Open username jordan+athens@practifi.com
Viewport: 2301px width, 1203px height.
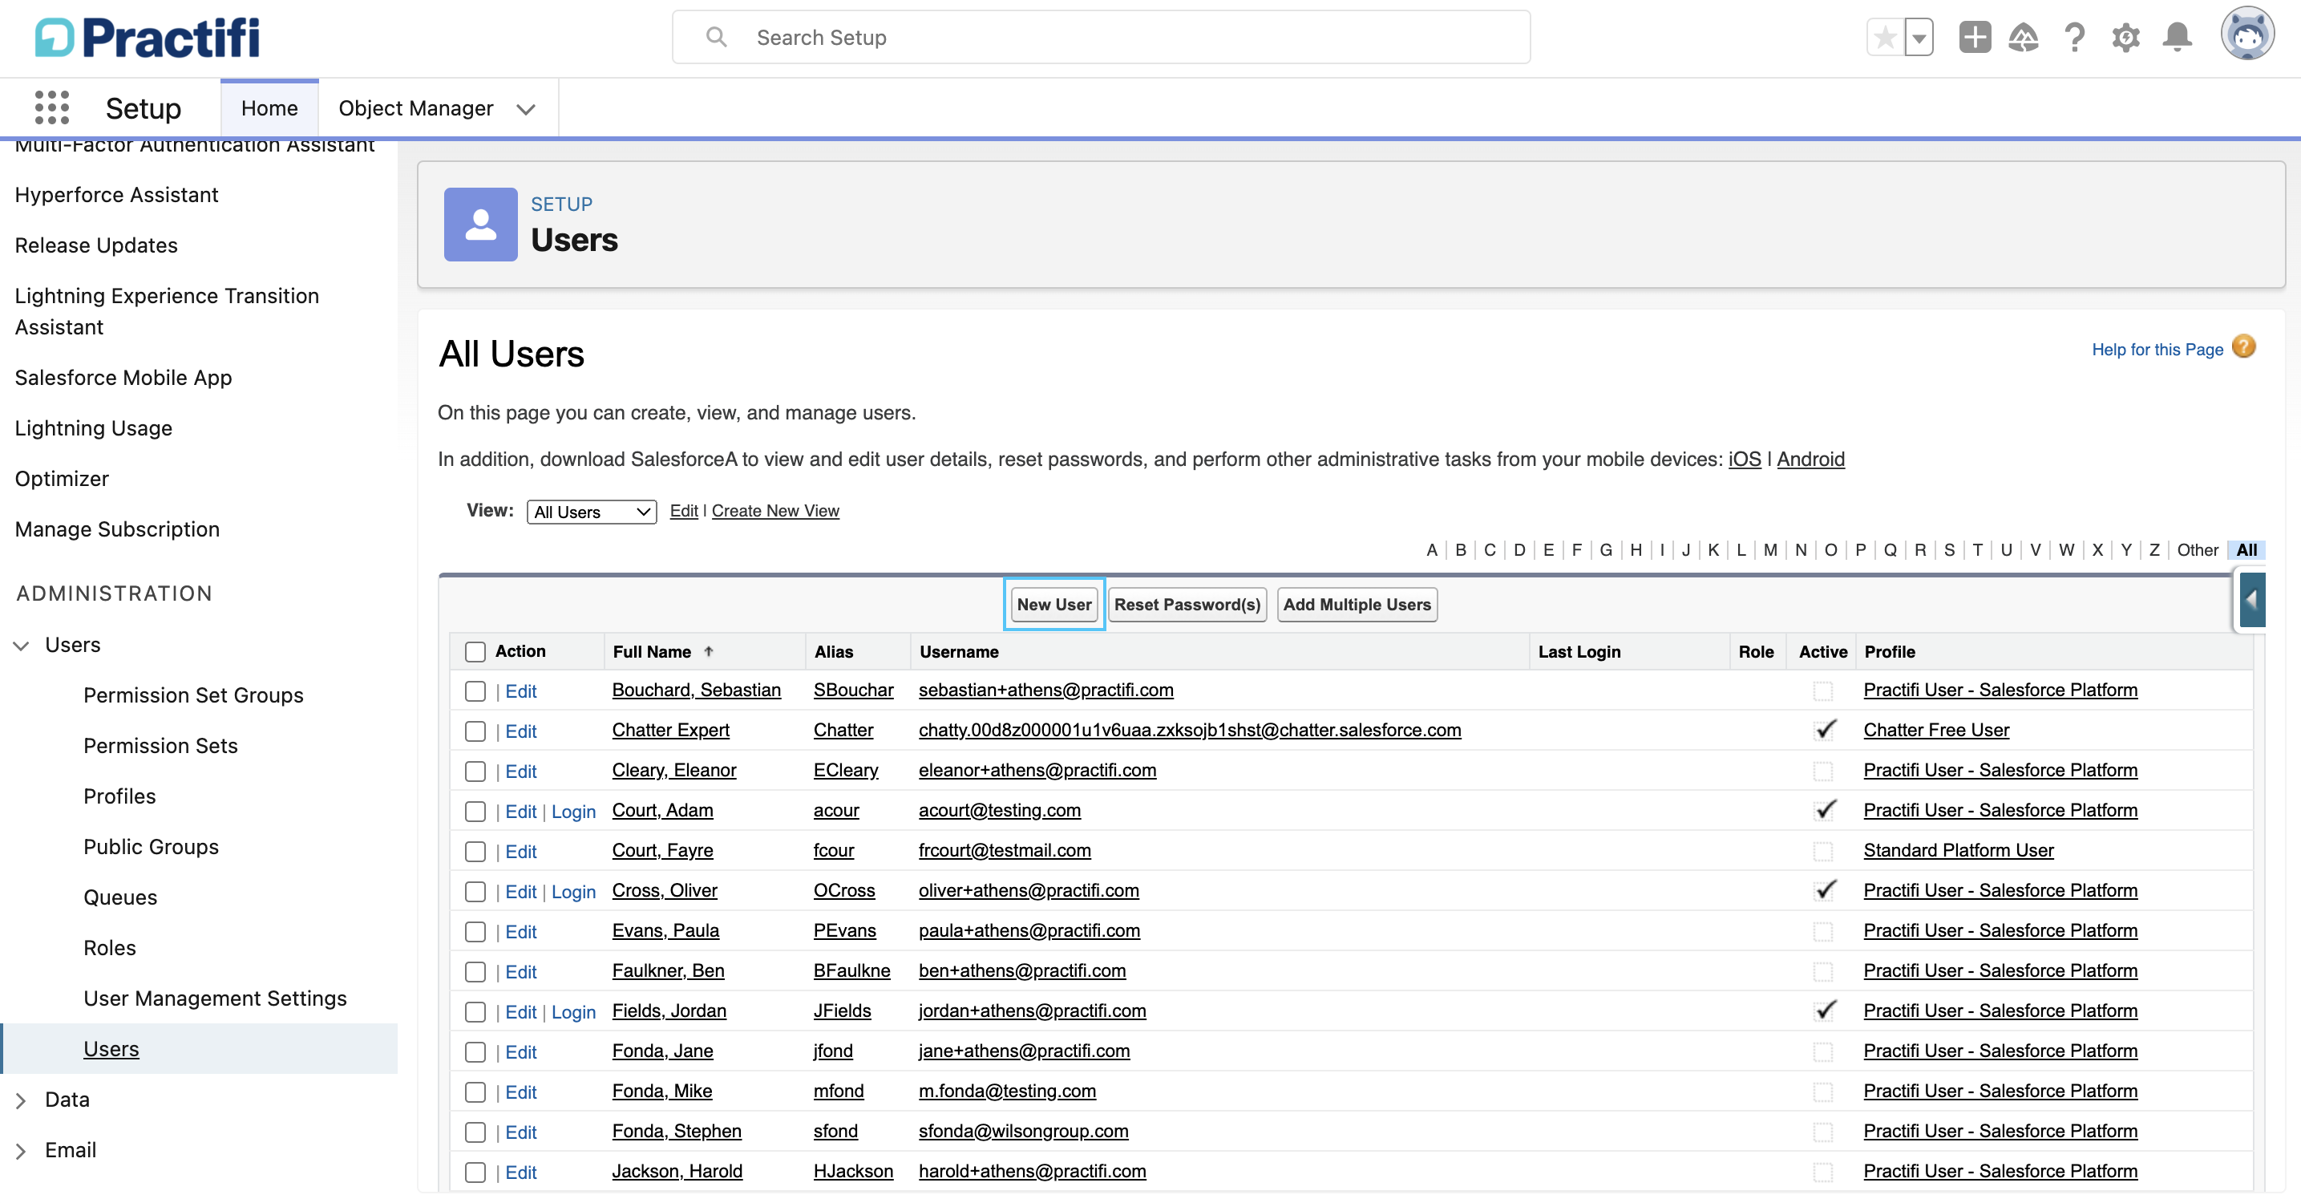tap(1033, 1011)
